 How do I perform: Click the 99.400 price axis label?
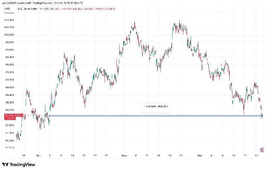click(x=10, y=57)
